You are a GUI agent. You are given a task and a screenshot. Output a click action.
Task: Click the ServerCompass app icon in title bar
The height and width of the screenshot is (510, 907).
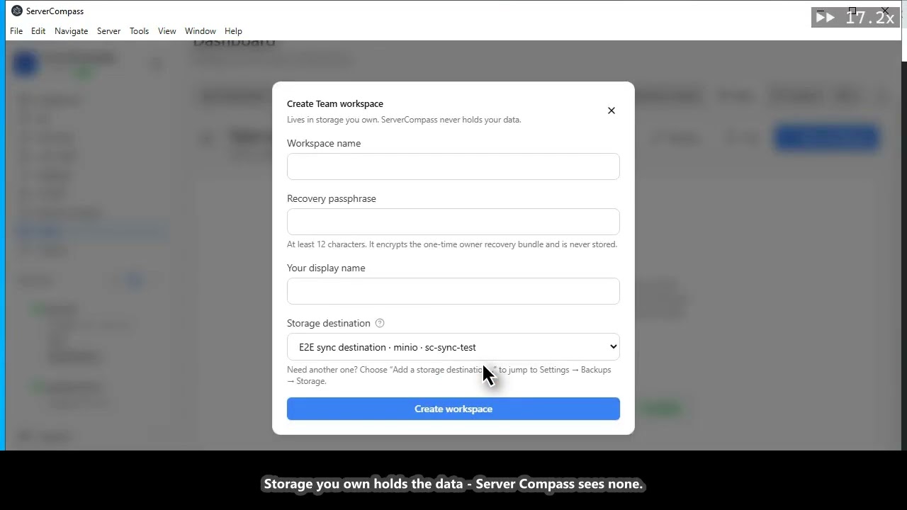point(17,11)
